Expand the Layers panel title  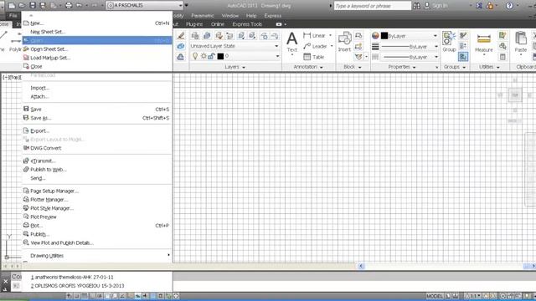[x=234, y=67]
